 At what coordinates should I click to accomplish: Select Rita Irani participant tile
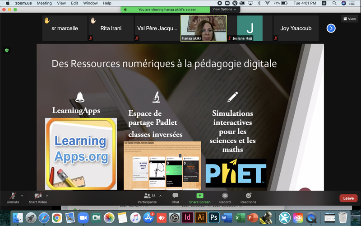111,28
